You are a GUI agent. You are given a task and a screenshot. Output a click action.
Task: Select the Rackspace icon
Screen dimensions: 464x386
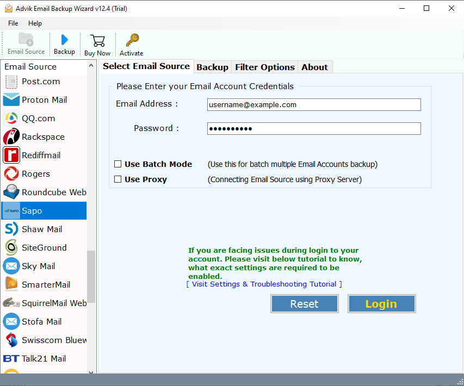pyautogui.click(x=11, y=136)
